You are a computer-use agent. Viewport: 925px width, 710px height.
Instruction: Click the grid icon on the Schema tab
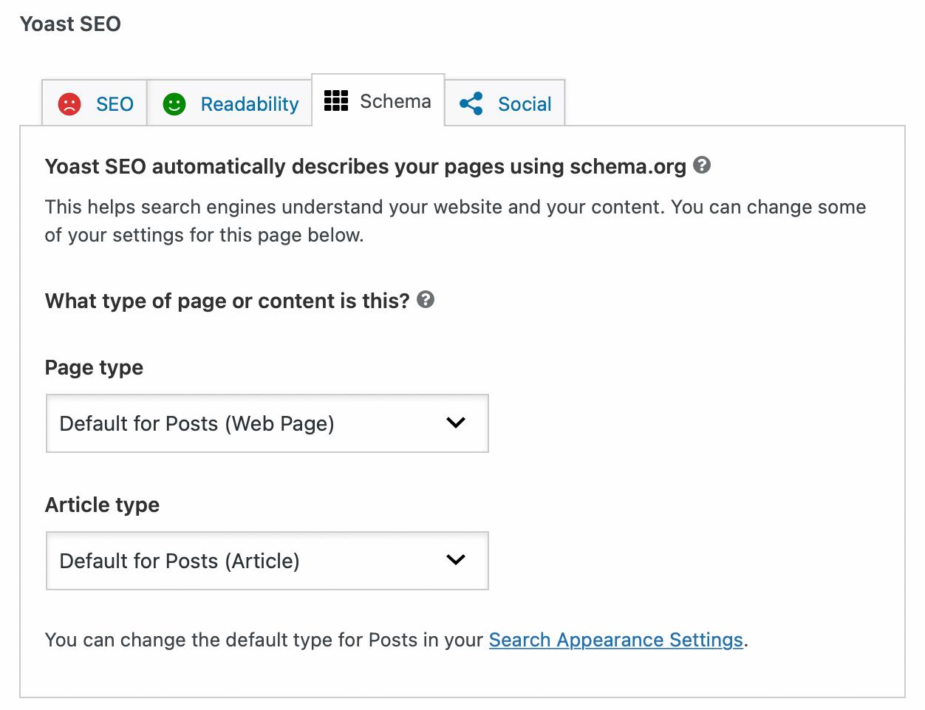click(x=335, y=101)
